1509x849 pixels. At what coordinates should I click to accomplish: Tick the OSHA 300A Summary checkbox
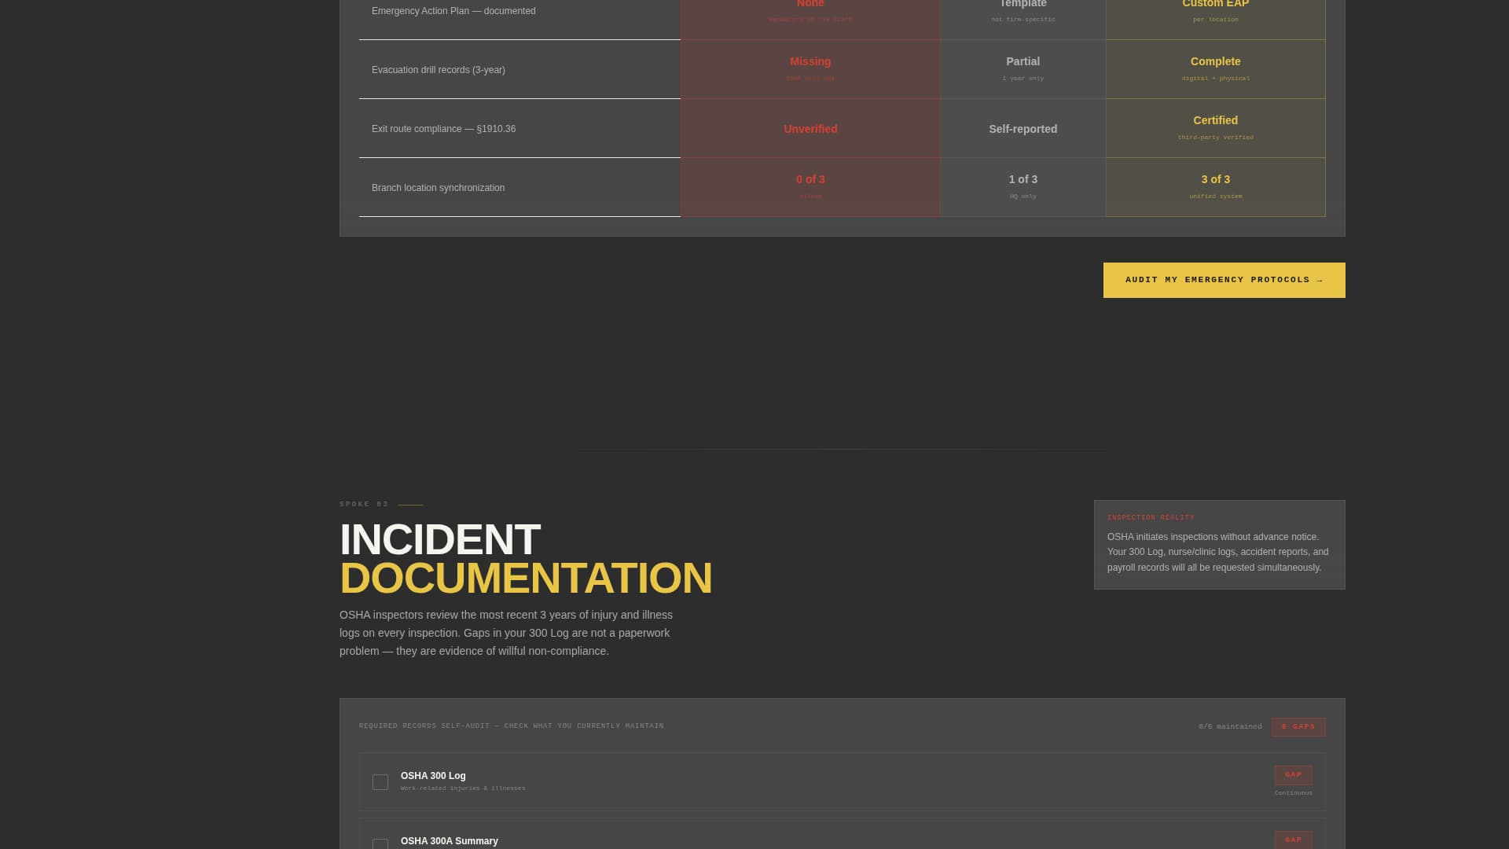click(x=380, y=843)
